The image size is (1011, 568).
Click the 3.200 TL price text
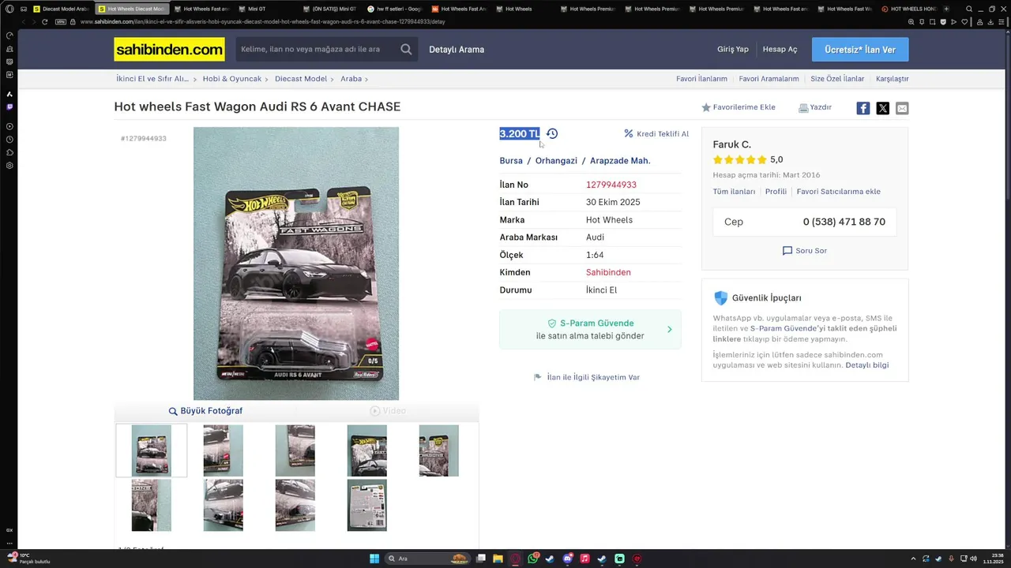(520, 133)
